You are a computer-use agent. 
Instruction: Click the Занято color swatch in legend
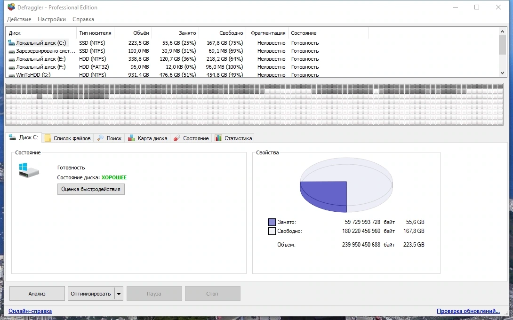[x=272, y=222]
